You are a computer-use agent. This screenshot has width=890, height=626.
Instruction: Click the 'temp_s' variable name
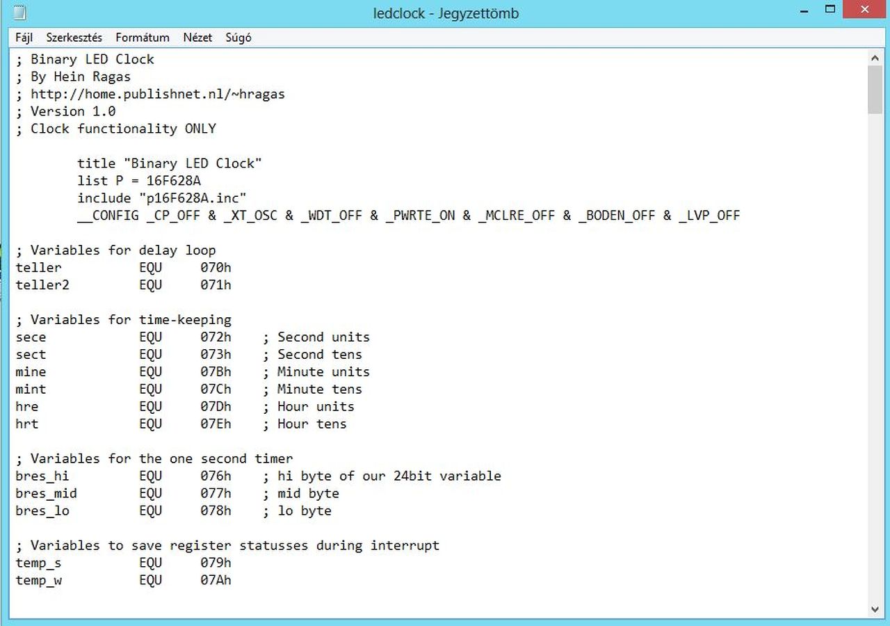point(38,563)
